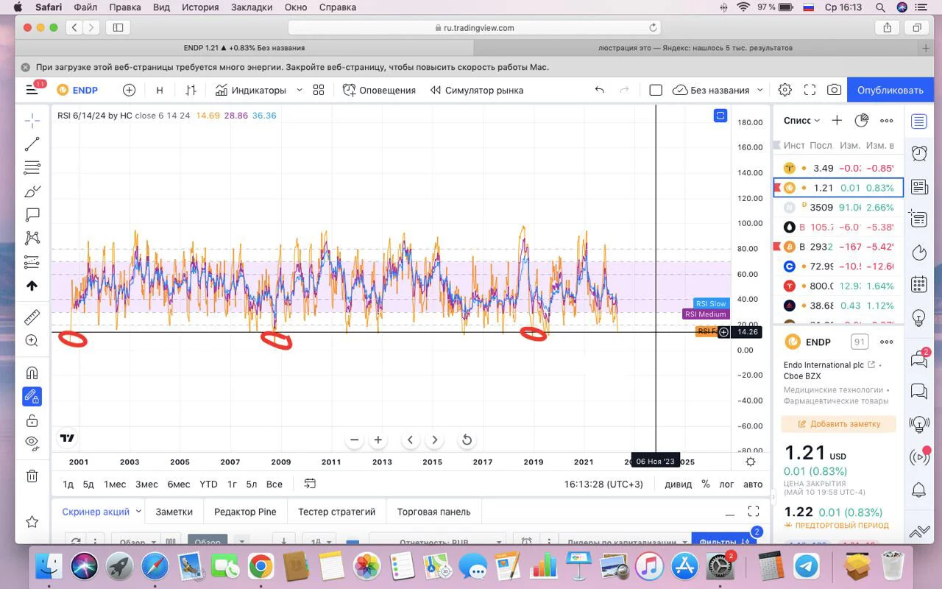This screenshot has width=942, height=589.
Task: Add a symbol to the watchlist
Action: tap(837, 120)
